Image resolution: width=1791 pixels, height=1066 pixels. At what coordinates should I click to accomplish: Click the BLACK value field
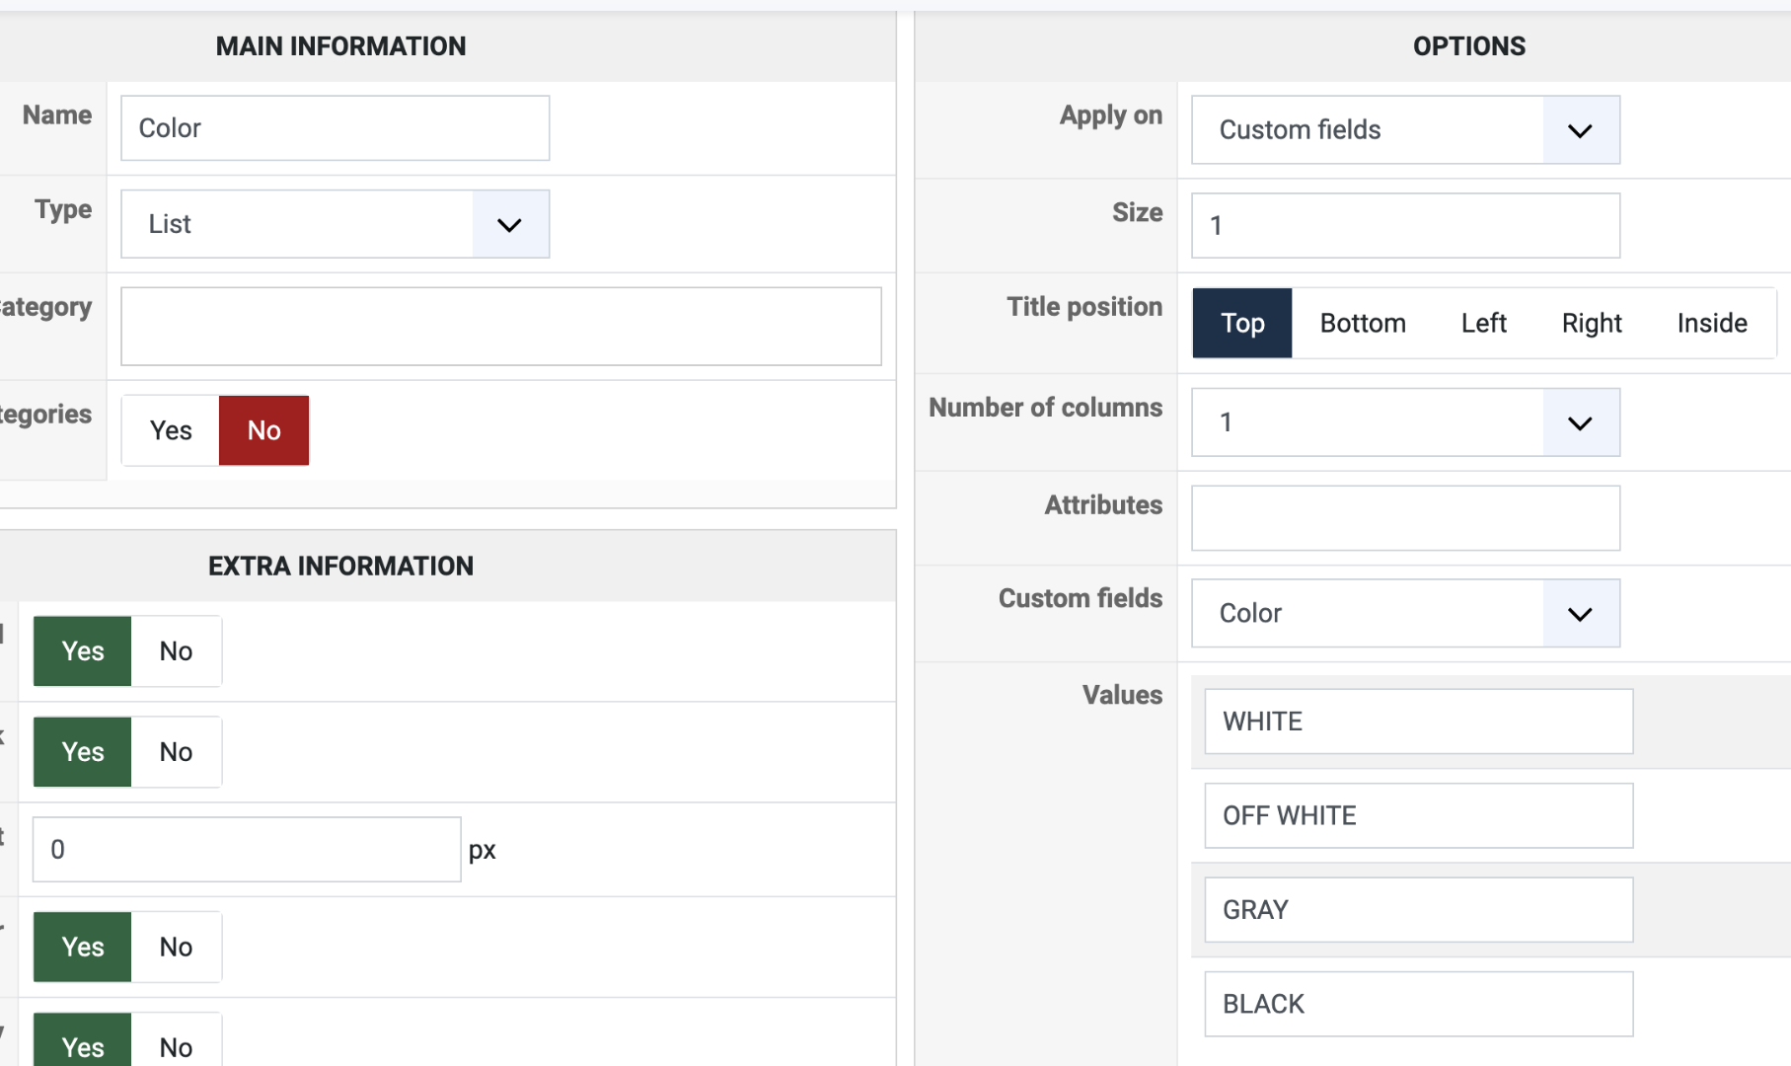point(1418,1004)
